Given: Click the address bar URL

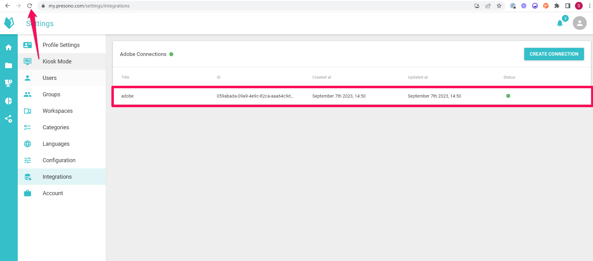Looking at the screenshot, I should click(89, 6).
